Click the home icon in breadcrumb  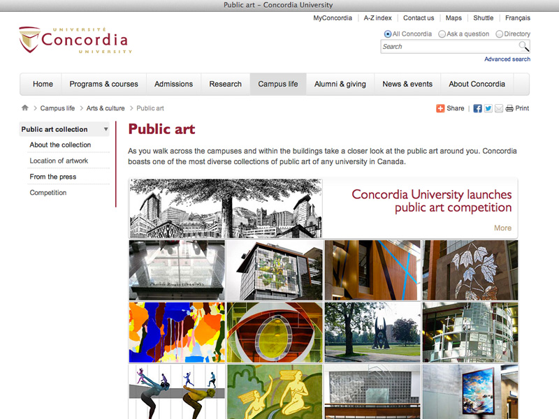coord(25,108)
